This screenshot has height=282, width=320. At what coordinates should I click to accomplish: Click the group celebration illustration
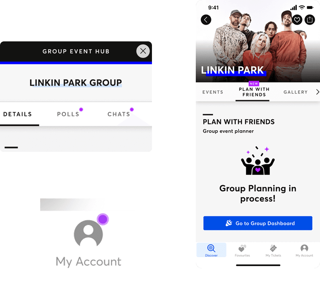point(258,160)
